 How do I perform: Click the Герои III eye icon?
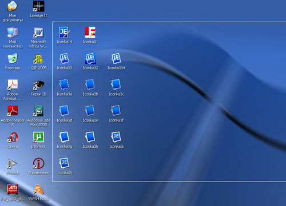(x=38, y=85)
